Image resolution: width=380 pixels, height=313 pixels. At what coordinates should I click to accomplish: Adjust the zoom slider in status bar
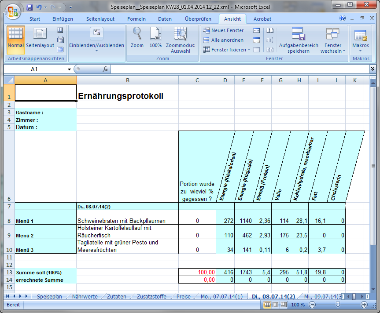point(338,305)
